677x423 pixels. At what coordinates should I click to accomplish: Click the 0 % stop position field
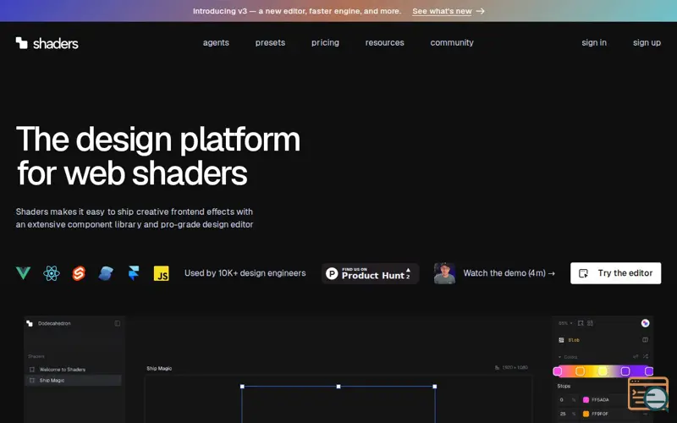[567, 400]
